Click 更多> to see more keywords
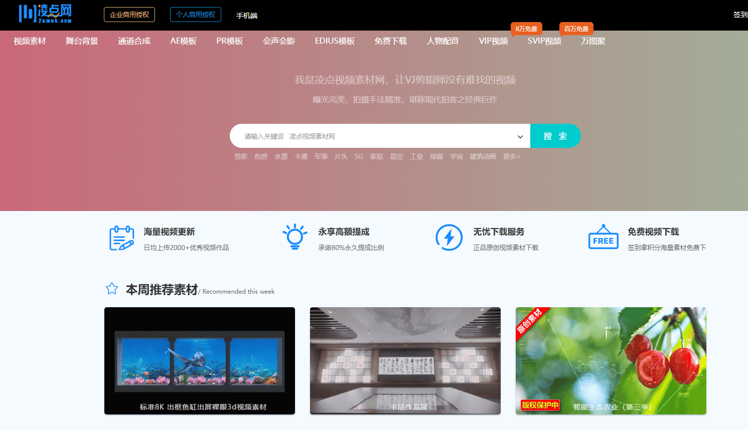Viewport: 748px width, 430px height. coord(512,156)
